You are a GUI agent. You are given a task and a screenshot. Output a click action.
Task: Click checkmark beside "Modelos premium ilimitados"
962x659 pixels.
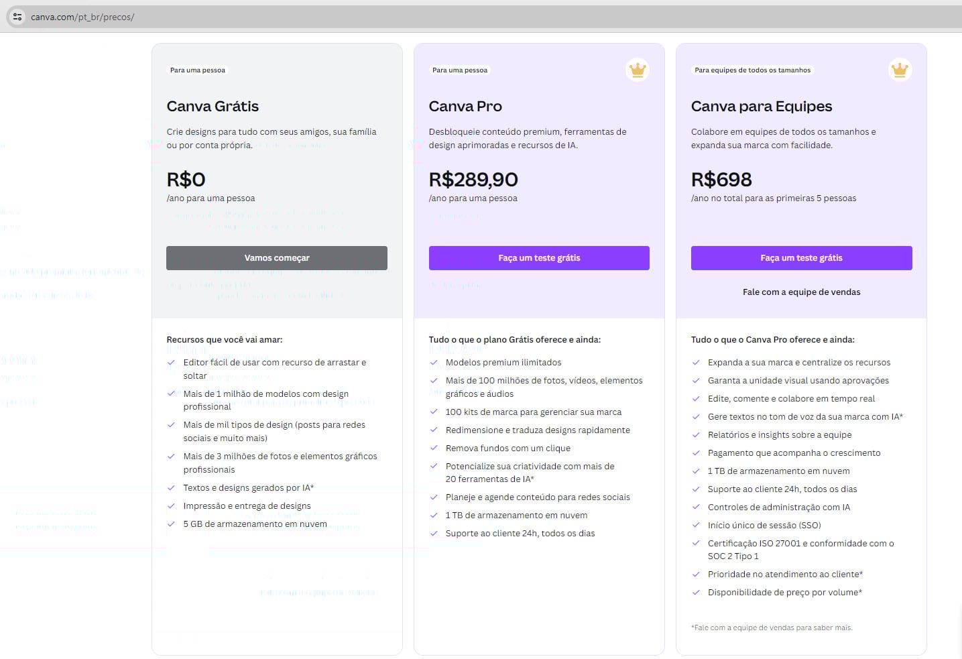pos(434,363)
